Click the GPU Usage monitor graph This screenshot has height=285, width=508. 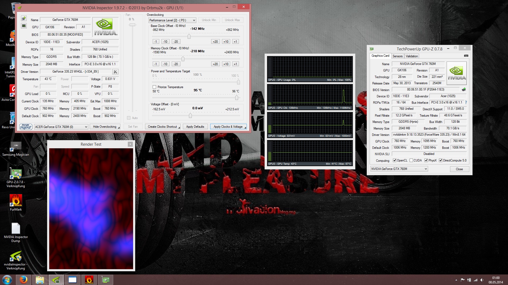[310, 69]
